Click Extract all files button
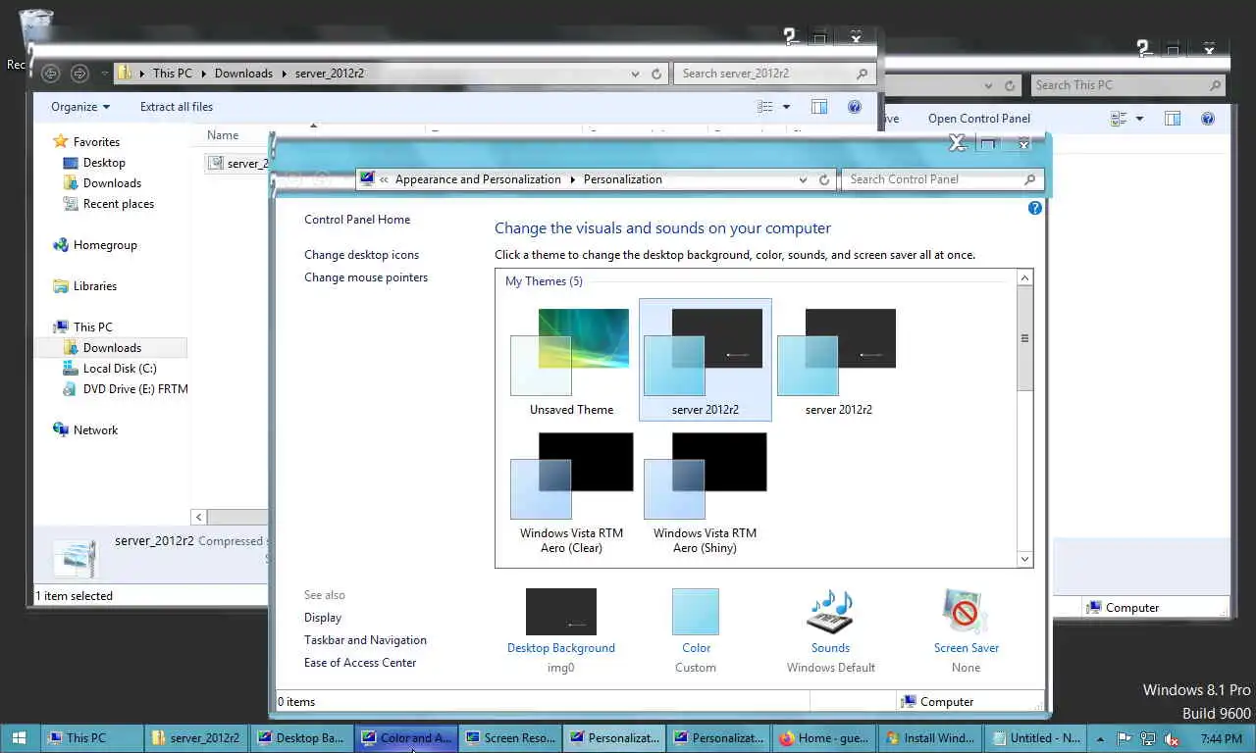Viewport: 1256px width, 753px height. pos(177,107)
